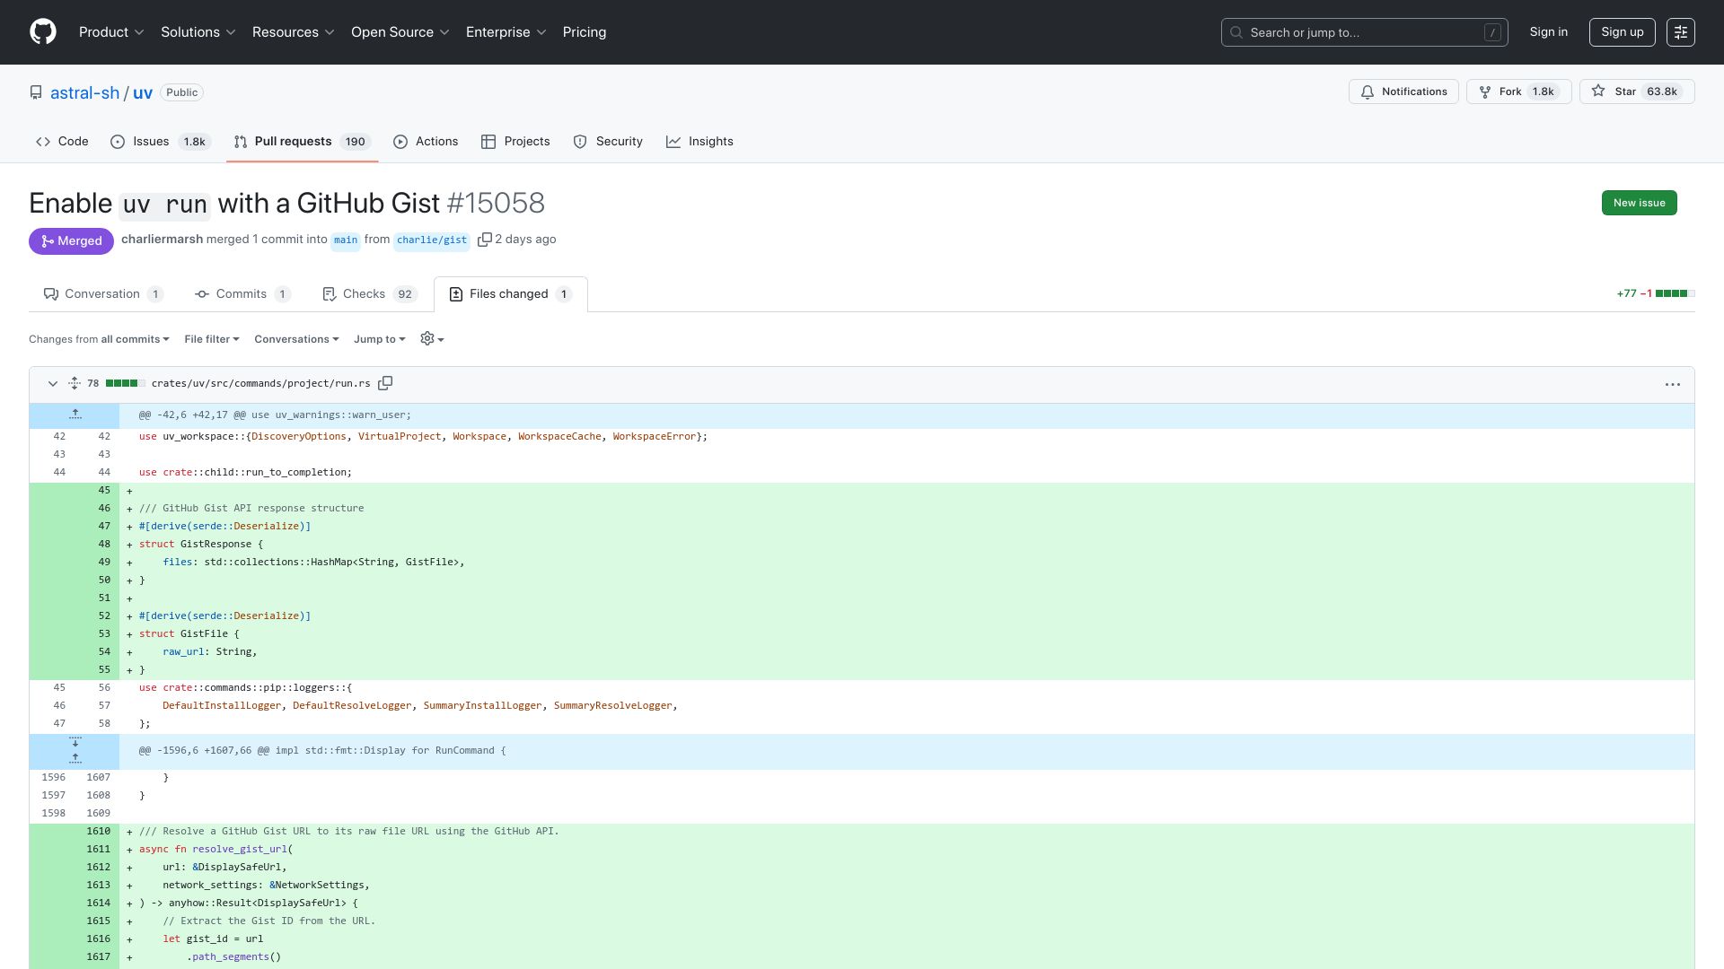Open the Actions tab
Viewport: 1724px width, 969px height.
pos(426,142)
